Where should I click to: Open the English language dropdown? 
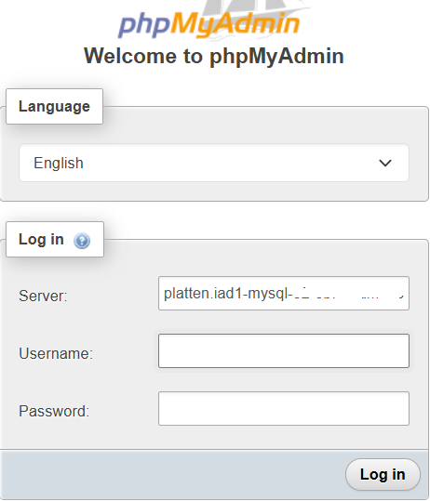[x=214, y=163]
